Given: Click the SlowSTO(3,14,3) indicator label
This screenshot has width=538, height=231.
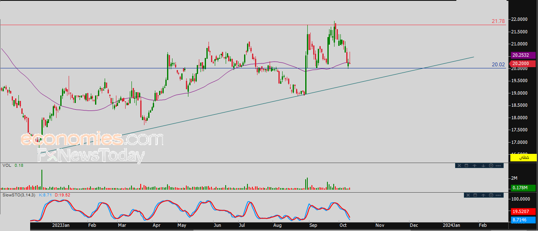Looking at the screenshot, I should 19,195.
